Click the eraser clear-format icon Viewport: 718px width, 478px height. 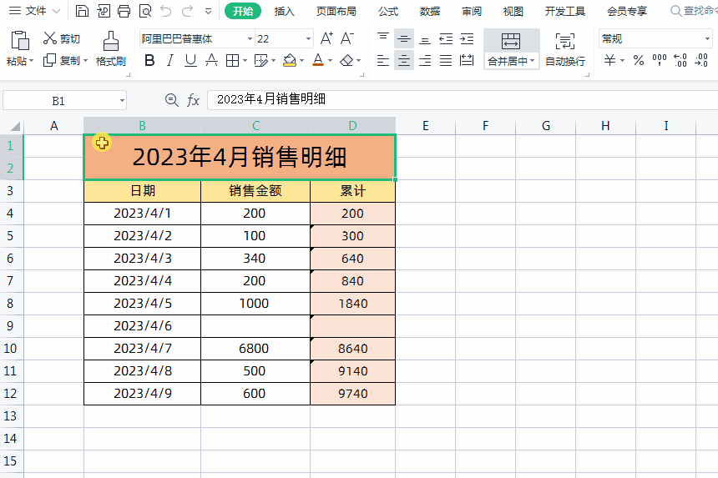pyautogui.click(x=346, y=60)
